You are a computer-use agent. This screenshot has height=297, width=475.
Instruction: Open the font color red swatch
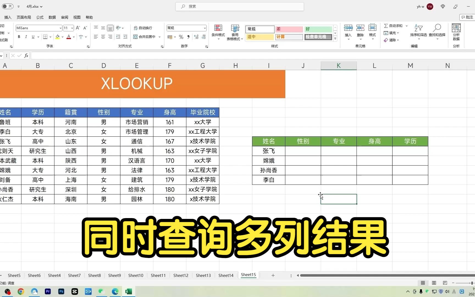pos(69,37)
